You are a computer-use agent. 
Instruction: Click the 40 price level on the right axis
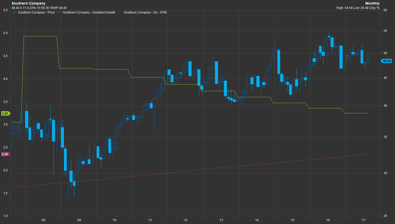[385, 106]
